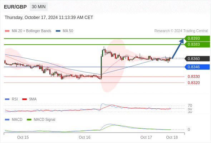Click the MACD legend blue swatch

7,120
